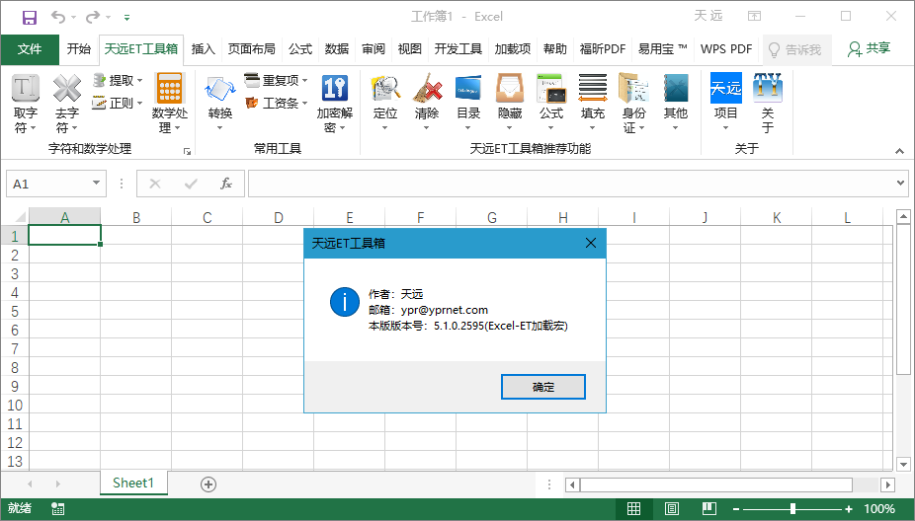Open the Ribbon Display Options

pos(755,17)
